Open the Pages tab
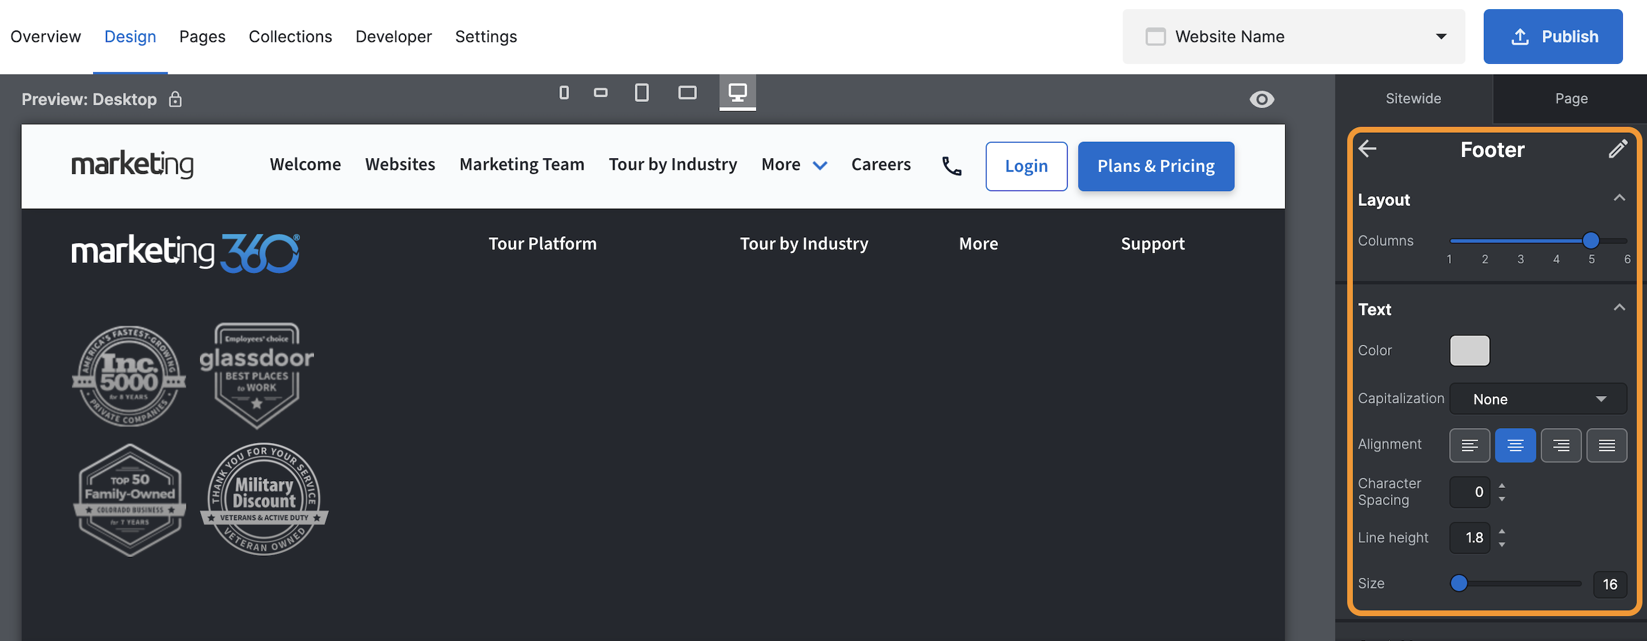This screenshot has height=641, width=1647. (202, 36)
